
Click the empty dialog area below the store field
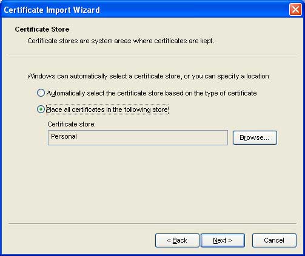pos(152,182)
